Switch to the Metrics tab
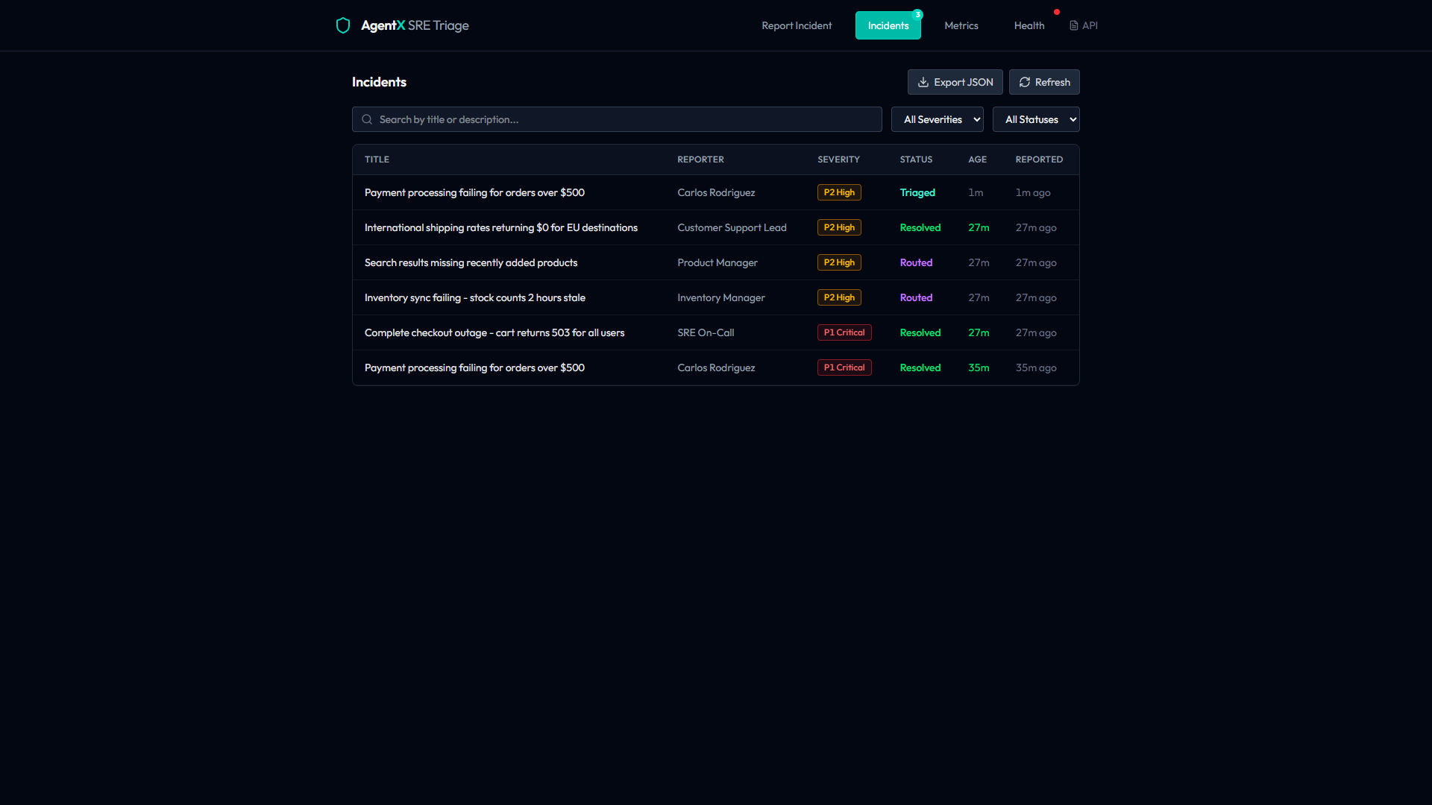This screenshot has height=805, width=1432. click(961, 25)
